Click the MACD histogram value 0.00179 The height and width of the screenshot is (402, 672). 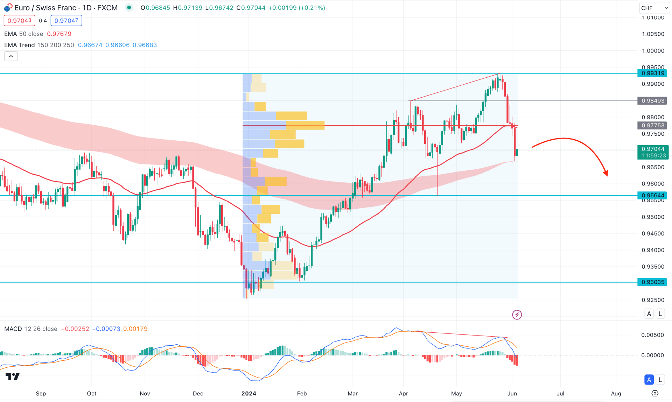pyautogui.click(x=135, y=329)
